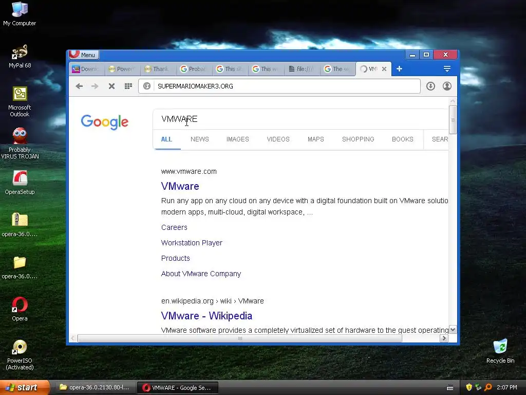
Task: Select the IMAGES search filter
Action: pos(237,139)
